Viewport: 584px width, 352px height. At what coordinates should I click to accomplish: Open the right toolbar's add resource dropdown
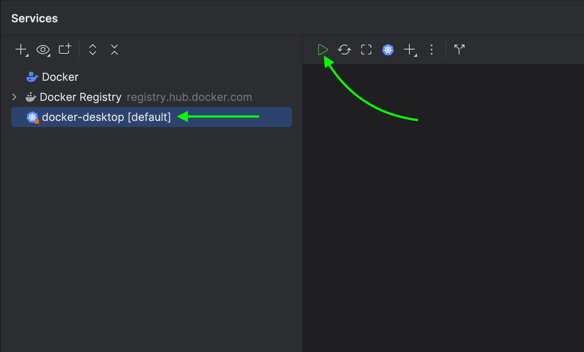click(x=410, y=50)
